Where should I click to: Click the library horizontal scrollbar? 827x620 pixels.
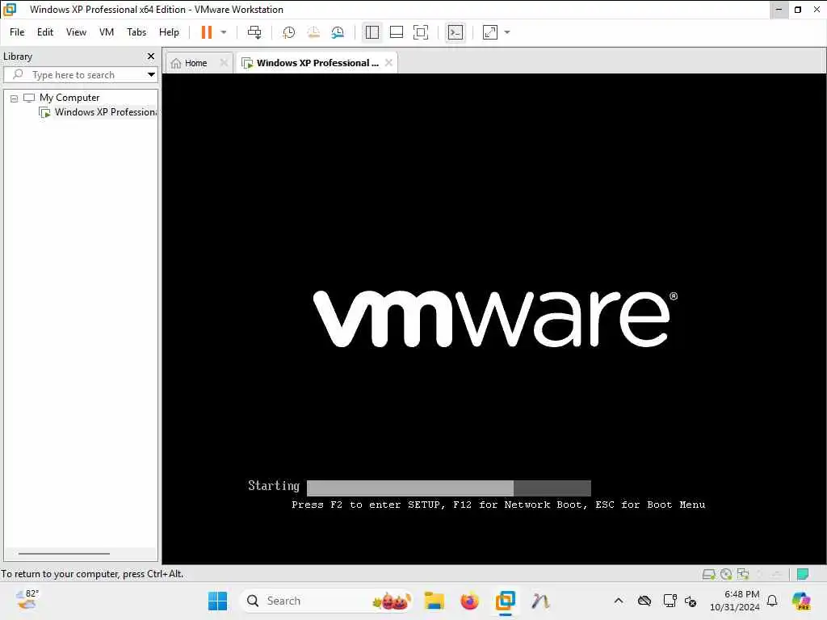[x=64, y=554]
